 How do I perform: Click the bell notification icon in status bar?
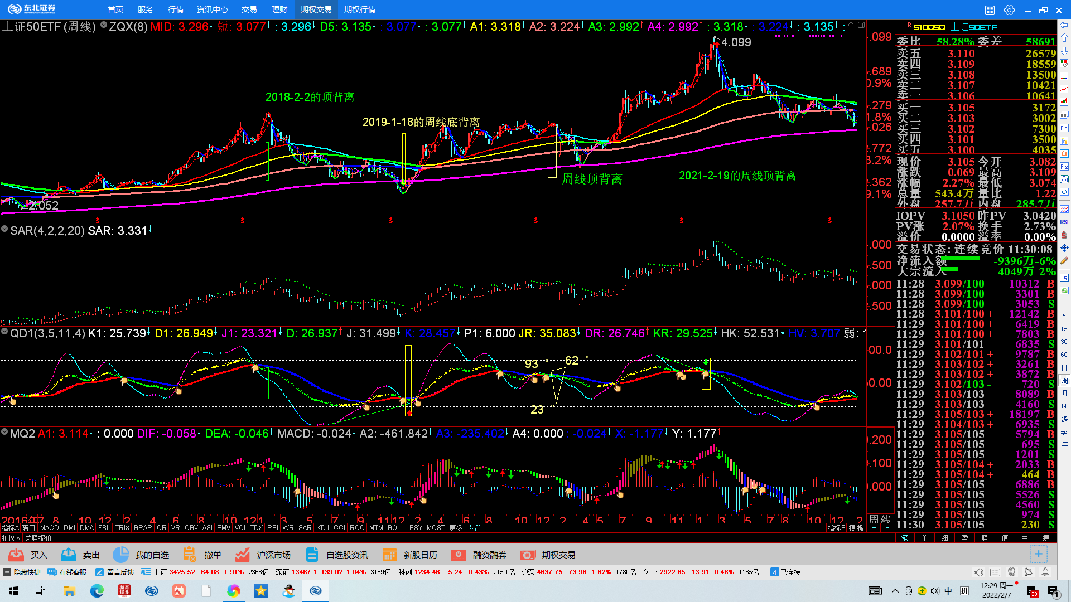(1045, 572)
